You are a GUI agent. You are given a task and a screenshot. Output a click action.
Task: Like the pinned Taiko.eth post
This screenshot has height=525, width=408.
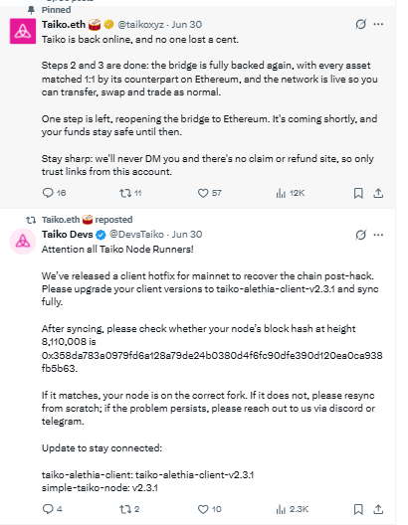[x=209, y=193]
